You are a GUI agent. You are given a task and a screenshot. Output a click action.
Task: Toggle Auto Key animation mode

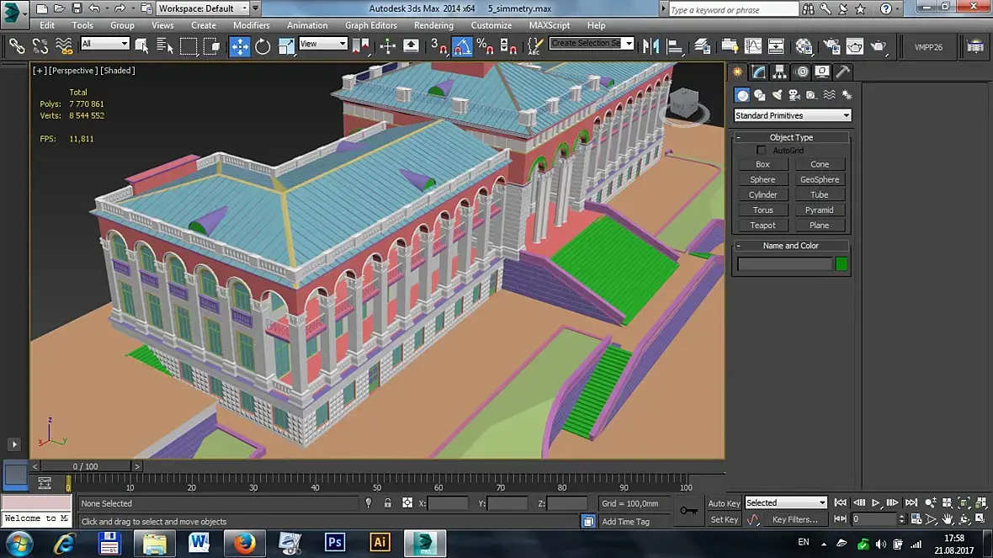point(724,503)
